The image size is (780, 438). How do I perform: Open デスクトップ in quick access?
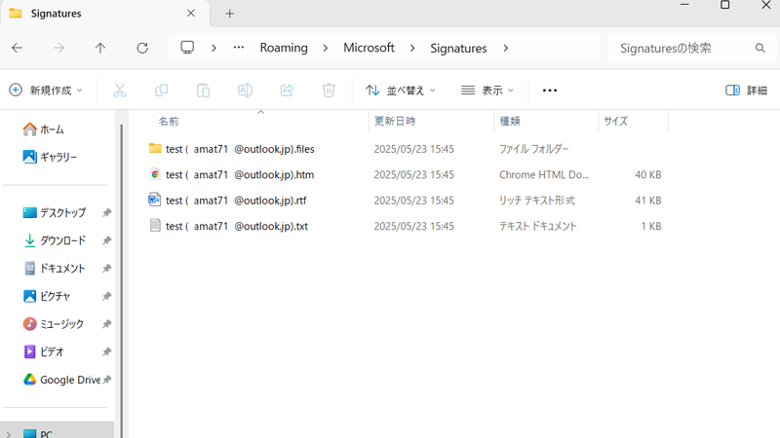click(x=55, y=213)
